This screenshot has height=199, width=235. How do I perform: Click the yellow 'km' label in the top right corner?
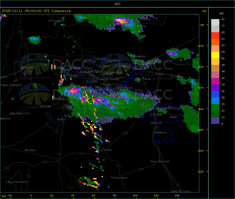pyautogui.click(x=204, y=11)
